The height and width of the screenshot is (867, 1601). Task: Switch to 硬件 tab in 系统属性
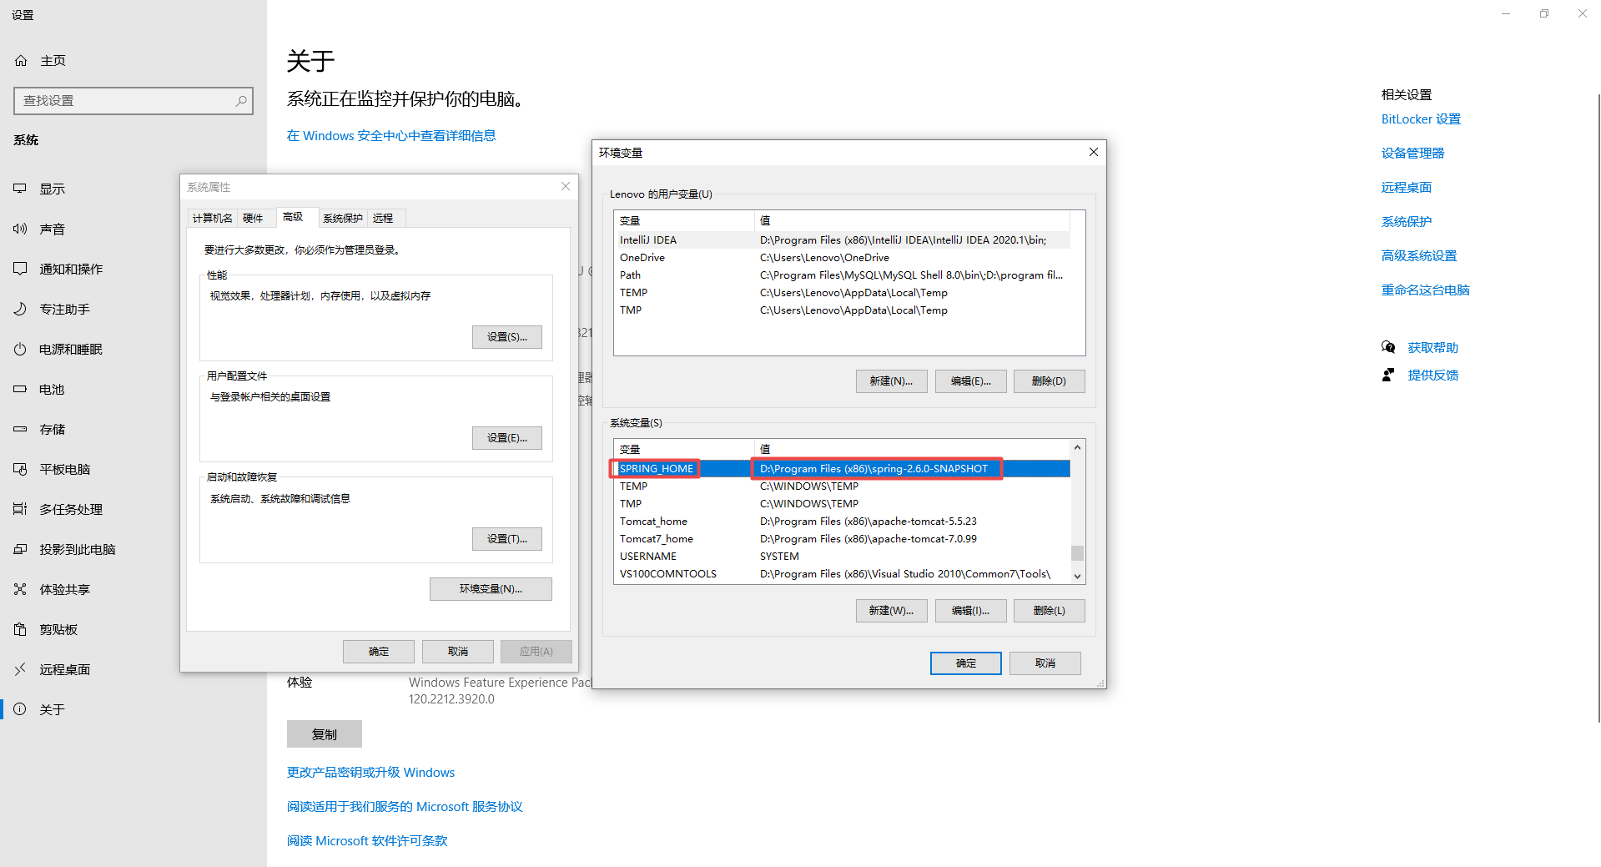[x=253, y=219]
